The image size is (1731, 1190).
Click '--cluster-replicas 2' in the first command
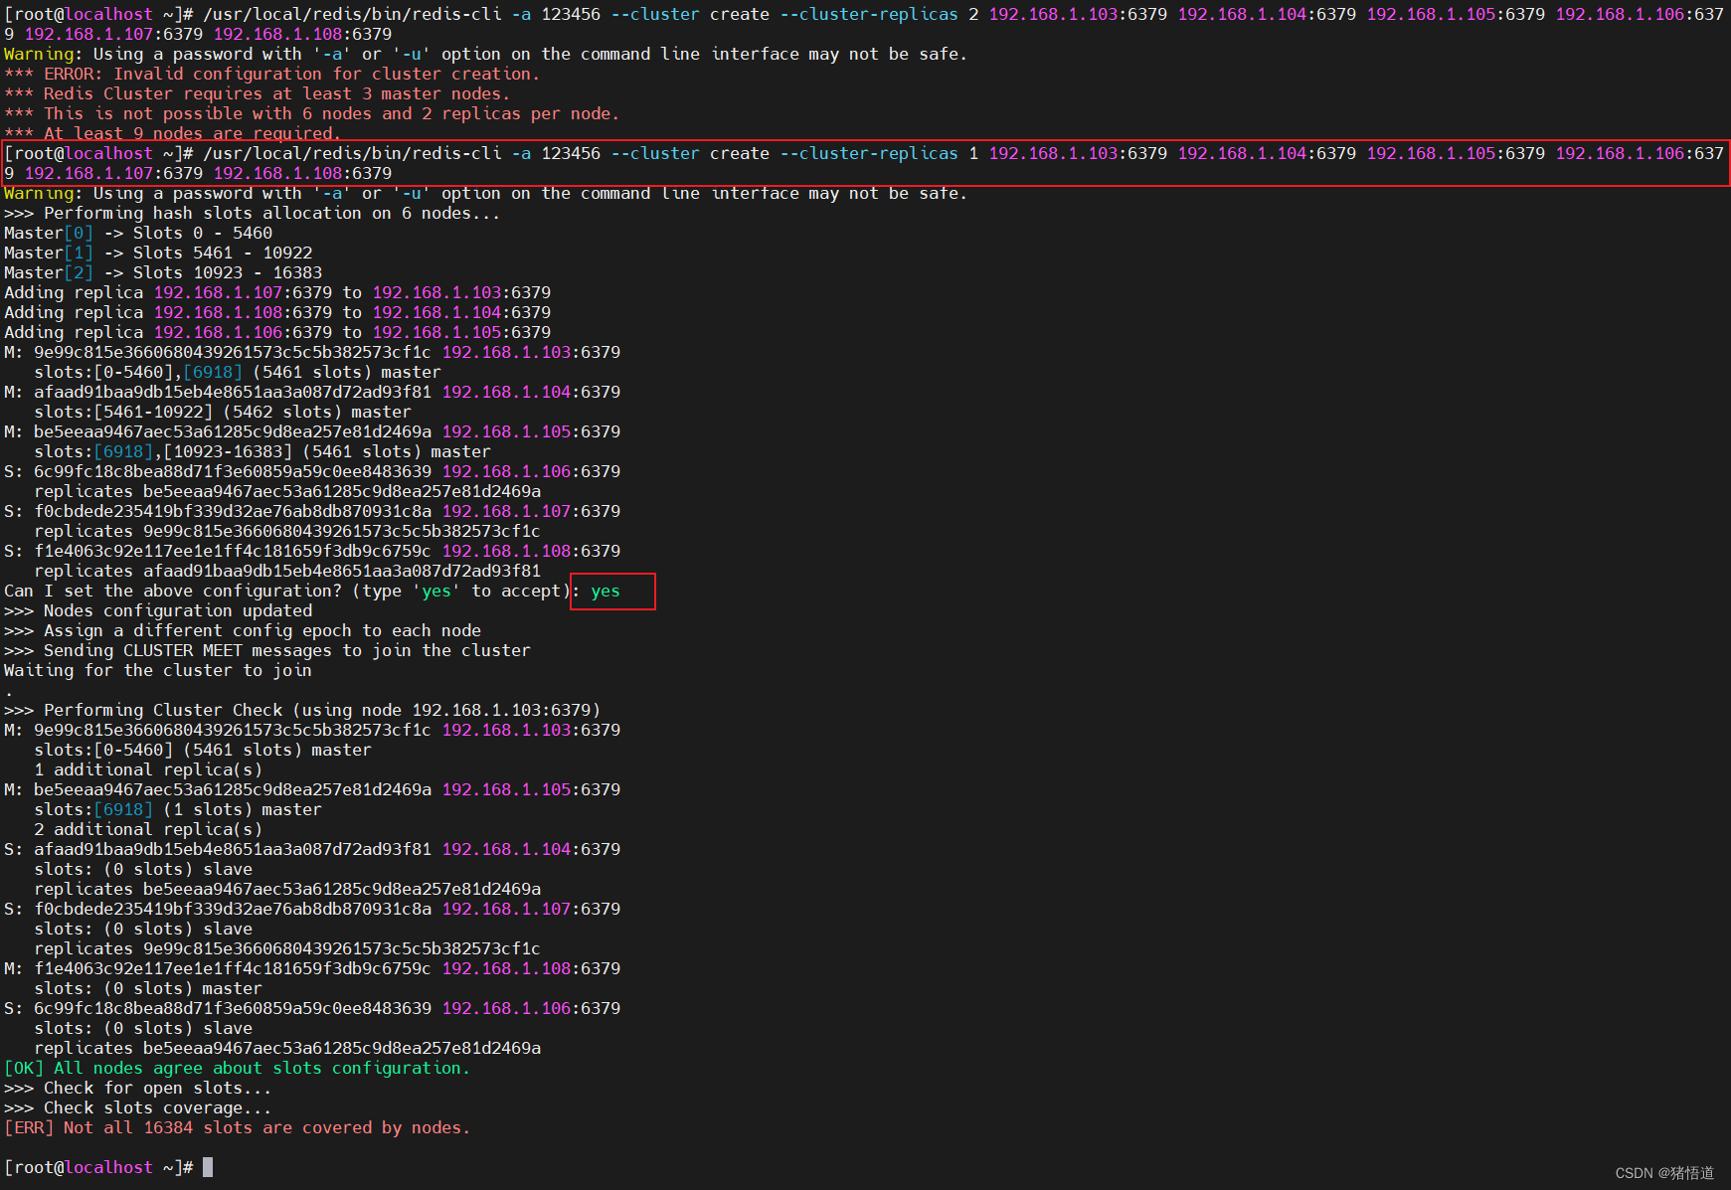coord(879,14)
